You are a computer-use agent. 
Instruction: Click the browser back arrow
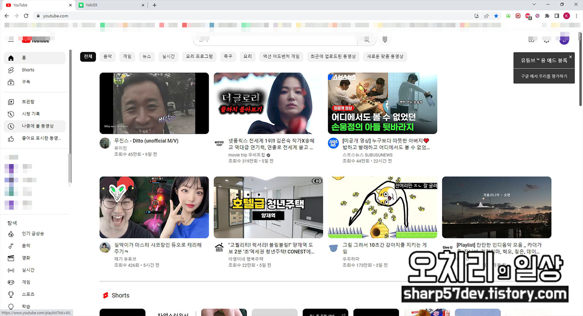point(7,16)
